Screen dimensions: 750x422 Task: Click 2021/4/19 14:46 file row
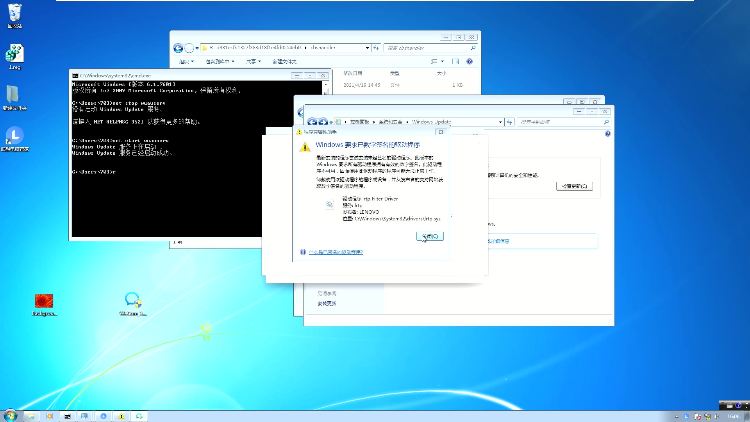(x=403, y=85)
